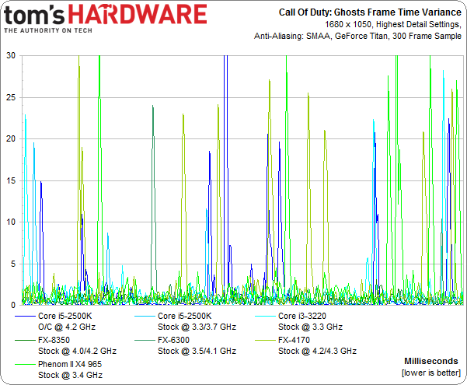This screenshot has width=467, height=385.
Task: Click the chart title 'Call Of Duty: Ghosts Frame Time Variance'
Action: point(370,12)
